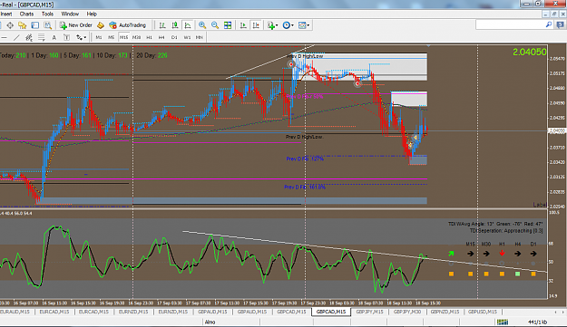Switch to bar chart display
Screen dimensions: 567x327
(162, 25)
